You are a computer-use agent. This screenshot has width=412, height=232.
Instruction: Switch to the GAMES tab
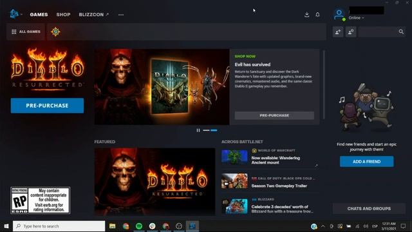point(39,14)
